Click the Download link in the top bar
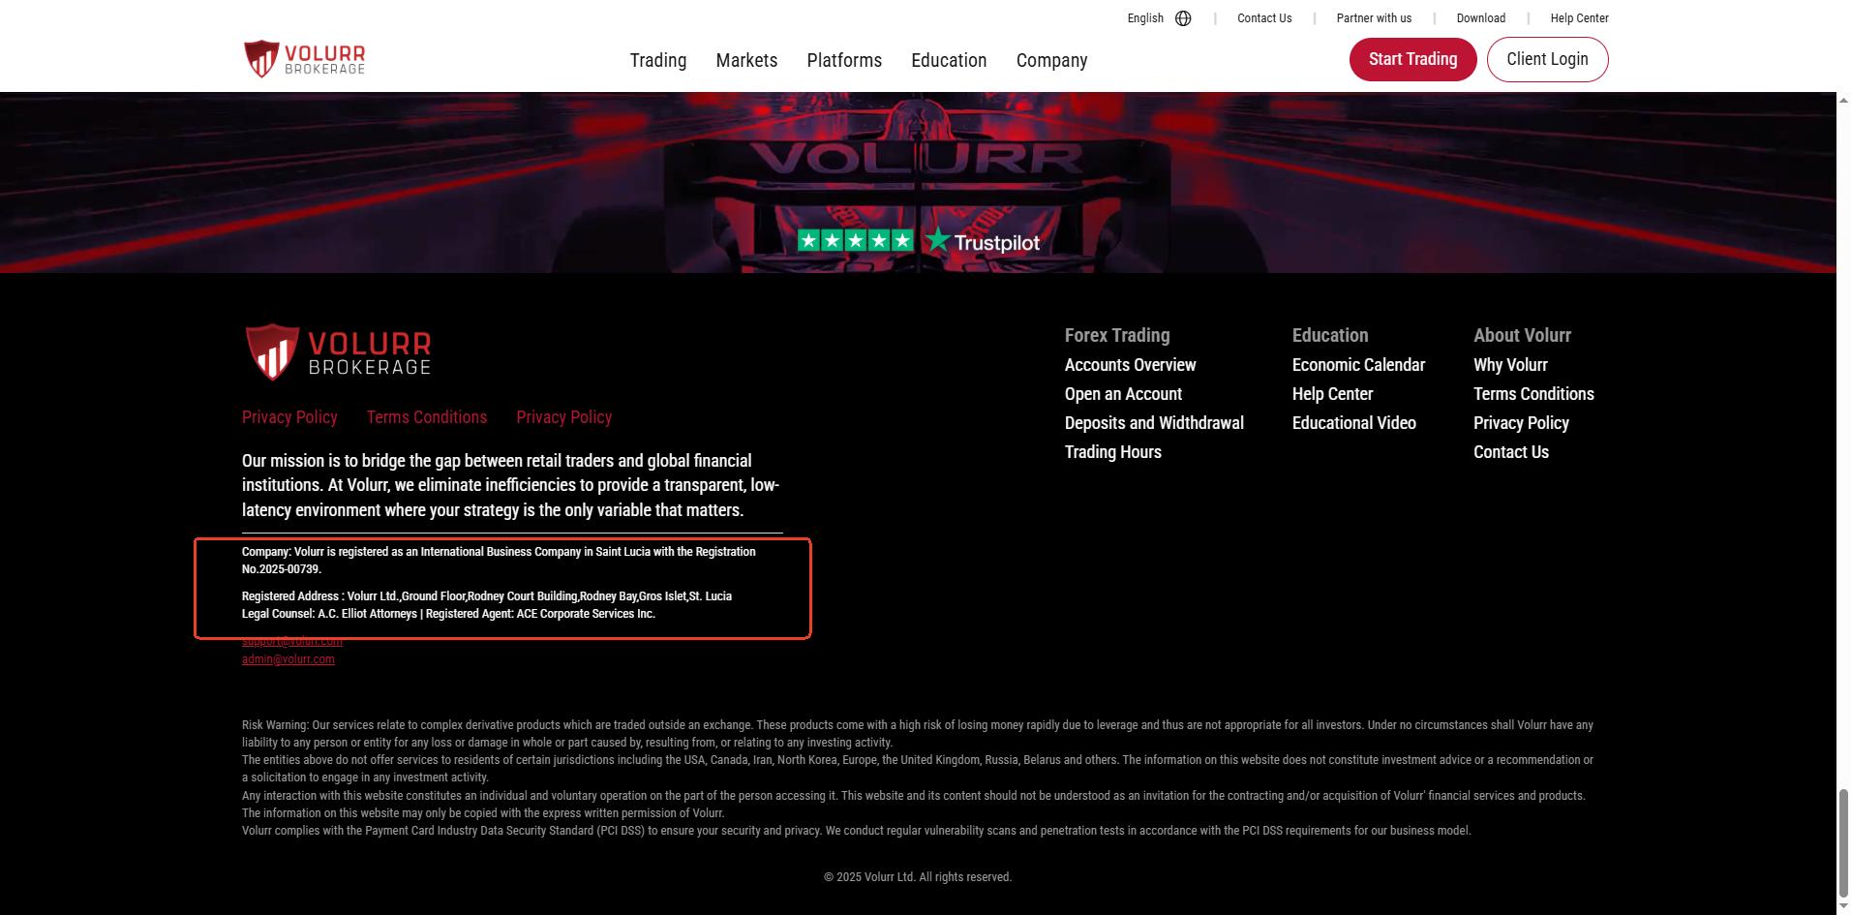The height and width of the screenshot is (915, 1851). point(1480,18)
